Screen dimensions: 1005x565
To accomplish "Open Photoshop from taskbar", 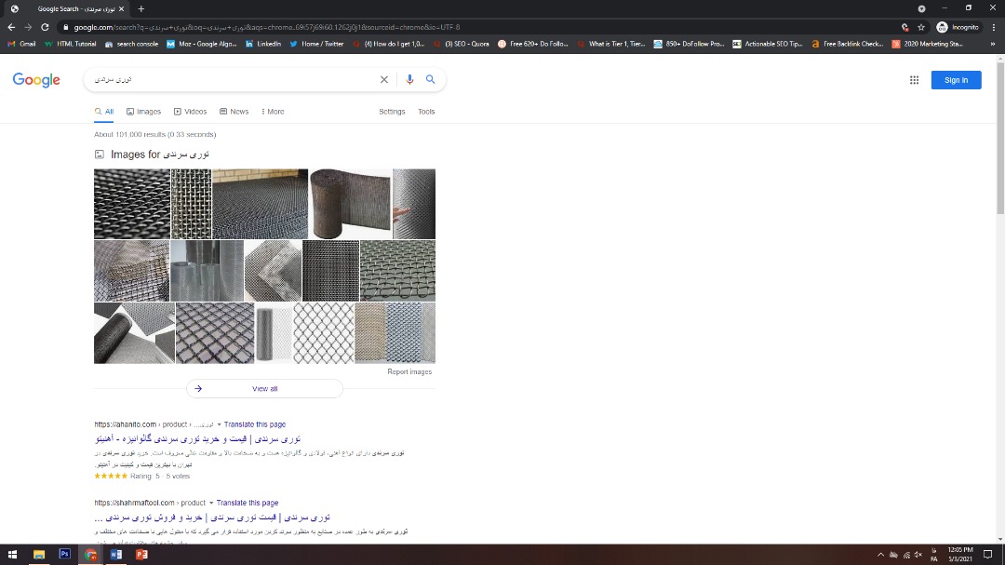I will (65, 554).
